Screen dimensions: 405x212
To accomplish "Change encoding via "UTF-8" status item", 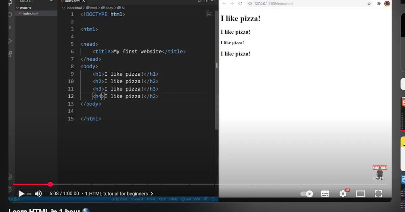I will (x=151, y=199).
